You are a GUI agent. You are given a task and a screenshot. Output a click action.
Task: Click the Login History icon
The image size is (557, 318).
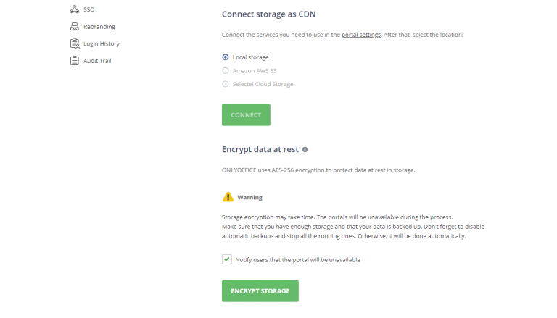pos(74,43)
